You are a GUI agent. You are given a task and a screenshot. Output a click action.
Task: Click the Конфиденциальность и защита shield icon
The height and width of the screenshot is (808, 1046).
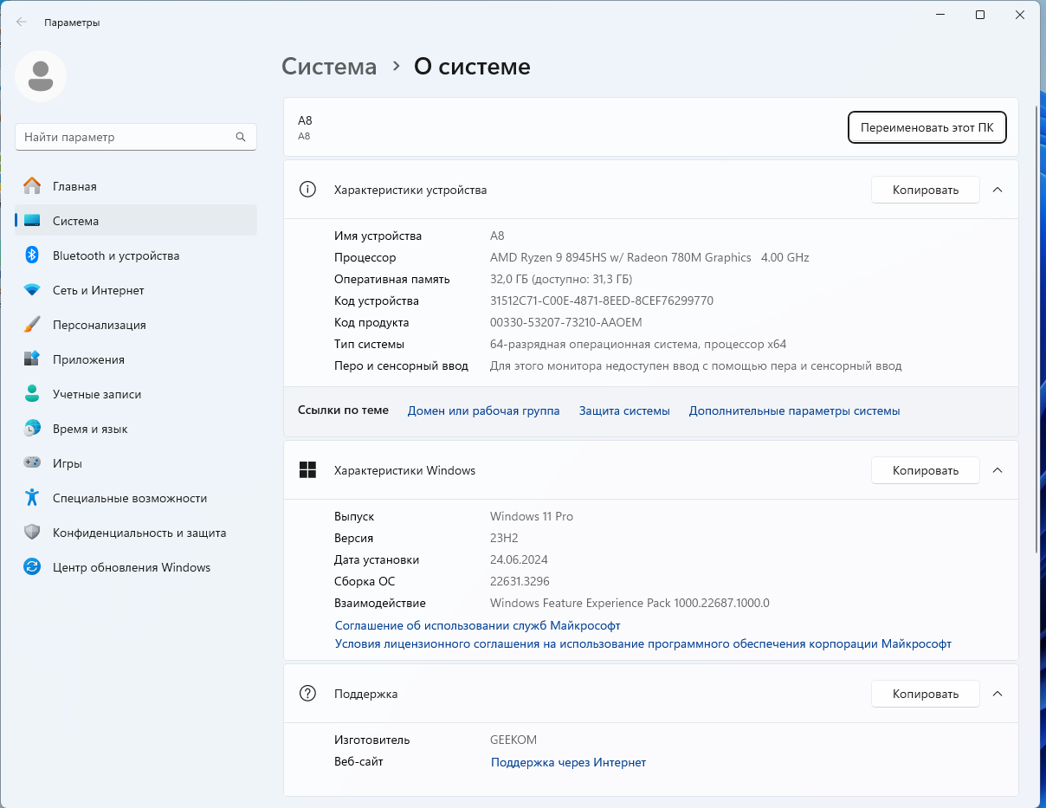32,533
